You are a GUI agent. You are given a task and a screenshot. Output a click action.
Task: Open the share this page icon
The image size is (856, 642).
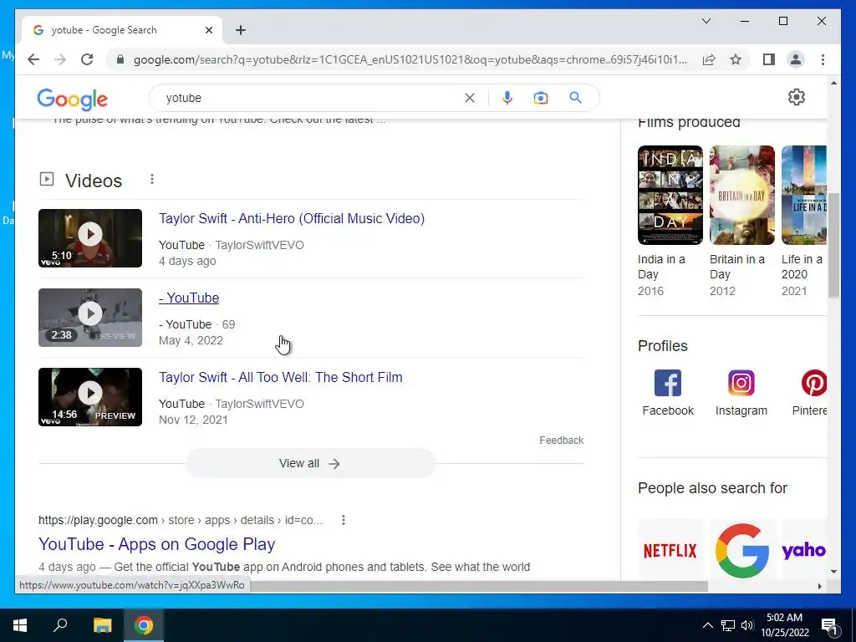709,59
